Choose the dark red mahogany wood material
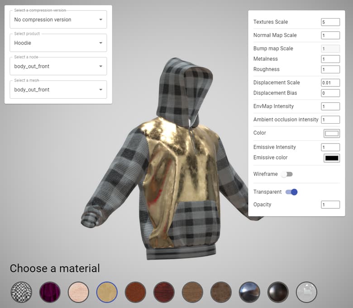 [164, 292]
